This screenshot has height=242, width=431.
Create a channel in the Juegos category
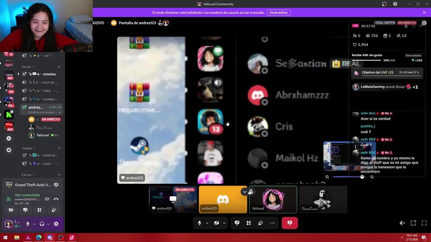[59, 148]
